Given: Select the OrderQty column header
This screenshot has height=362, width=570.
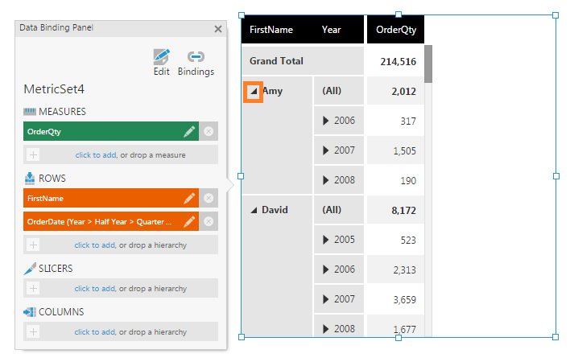Looking at the screenshot, I should click(x=394, y=30).
